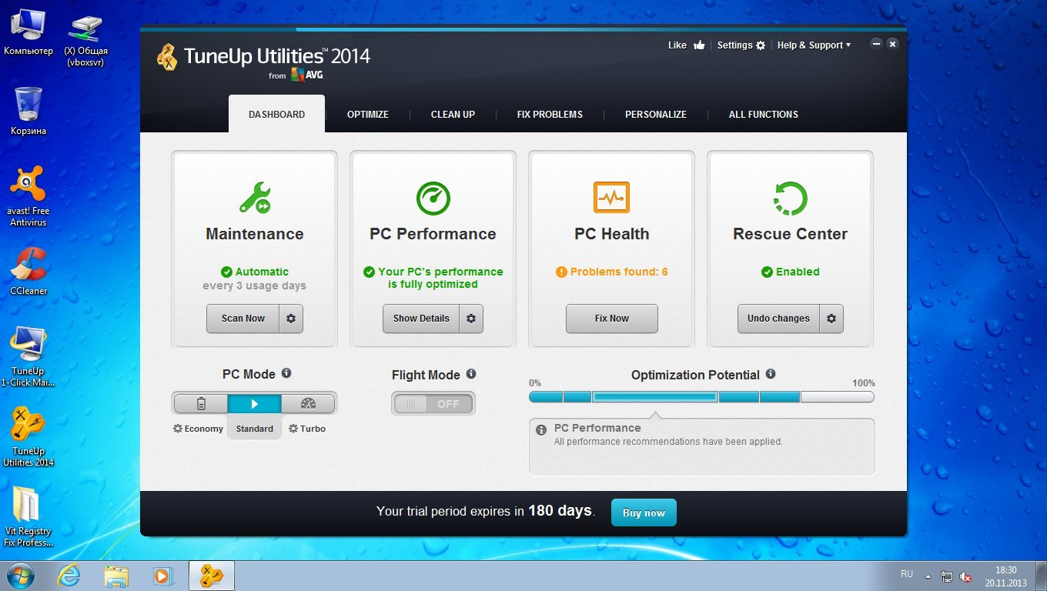1047x591 pixels.
Task: Click the Standard mode label
Action: (254, 429)
